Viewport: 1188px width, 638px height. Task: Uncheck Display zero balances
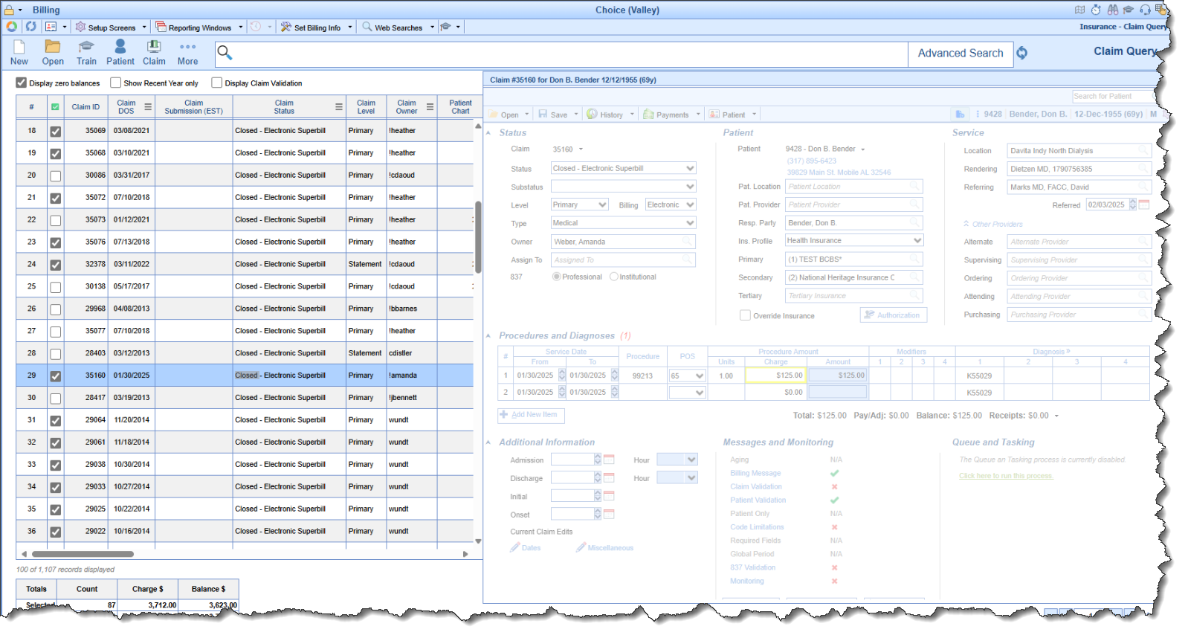pyautogui.click(x=22, y=83)
